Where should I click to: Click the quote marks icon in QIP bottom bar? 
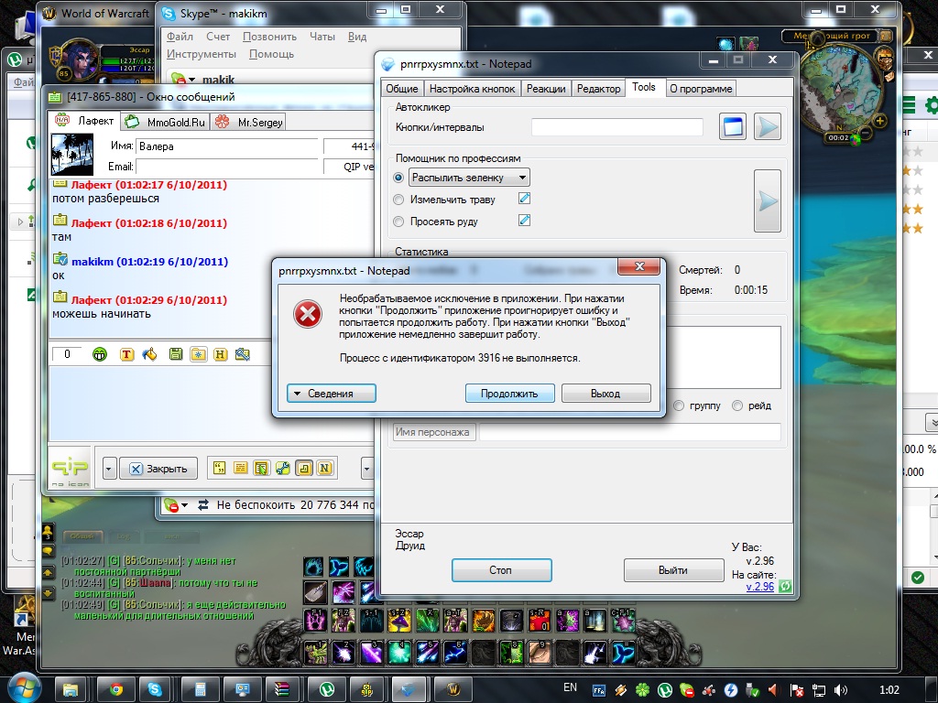[220, 468]
